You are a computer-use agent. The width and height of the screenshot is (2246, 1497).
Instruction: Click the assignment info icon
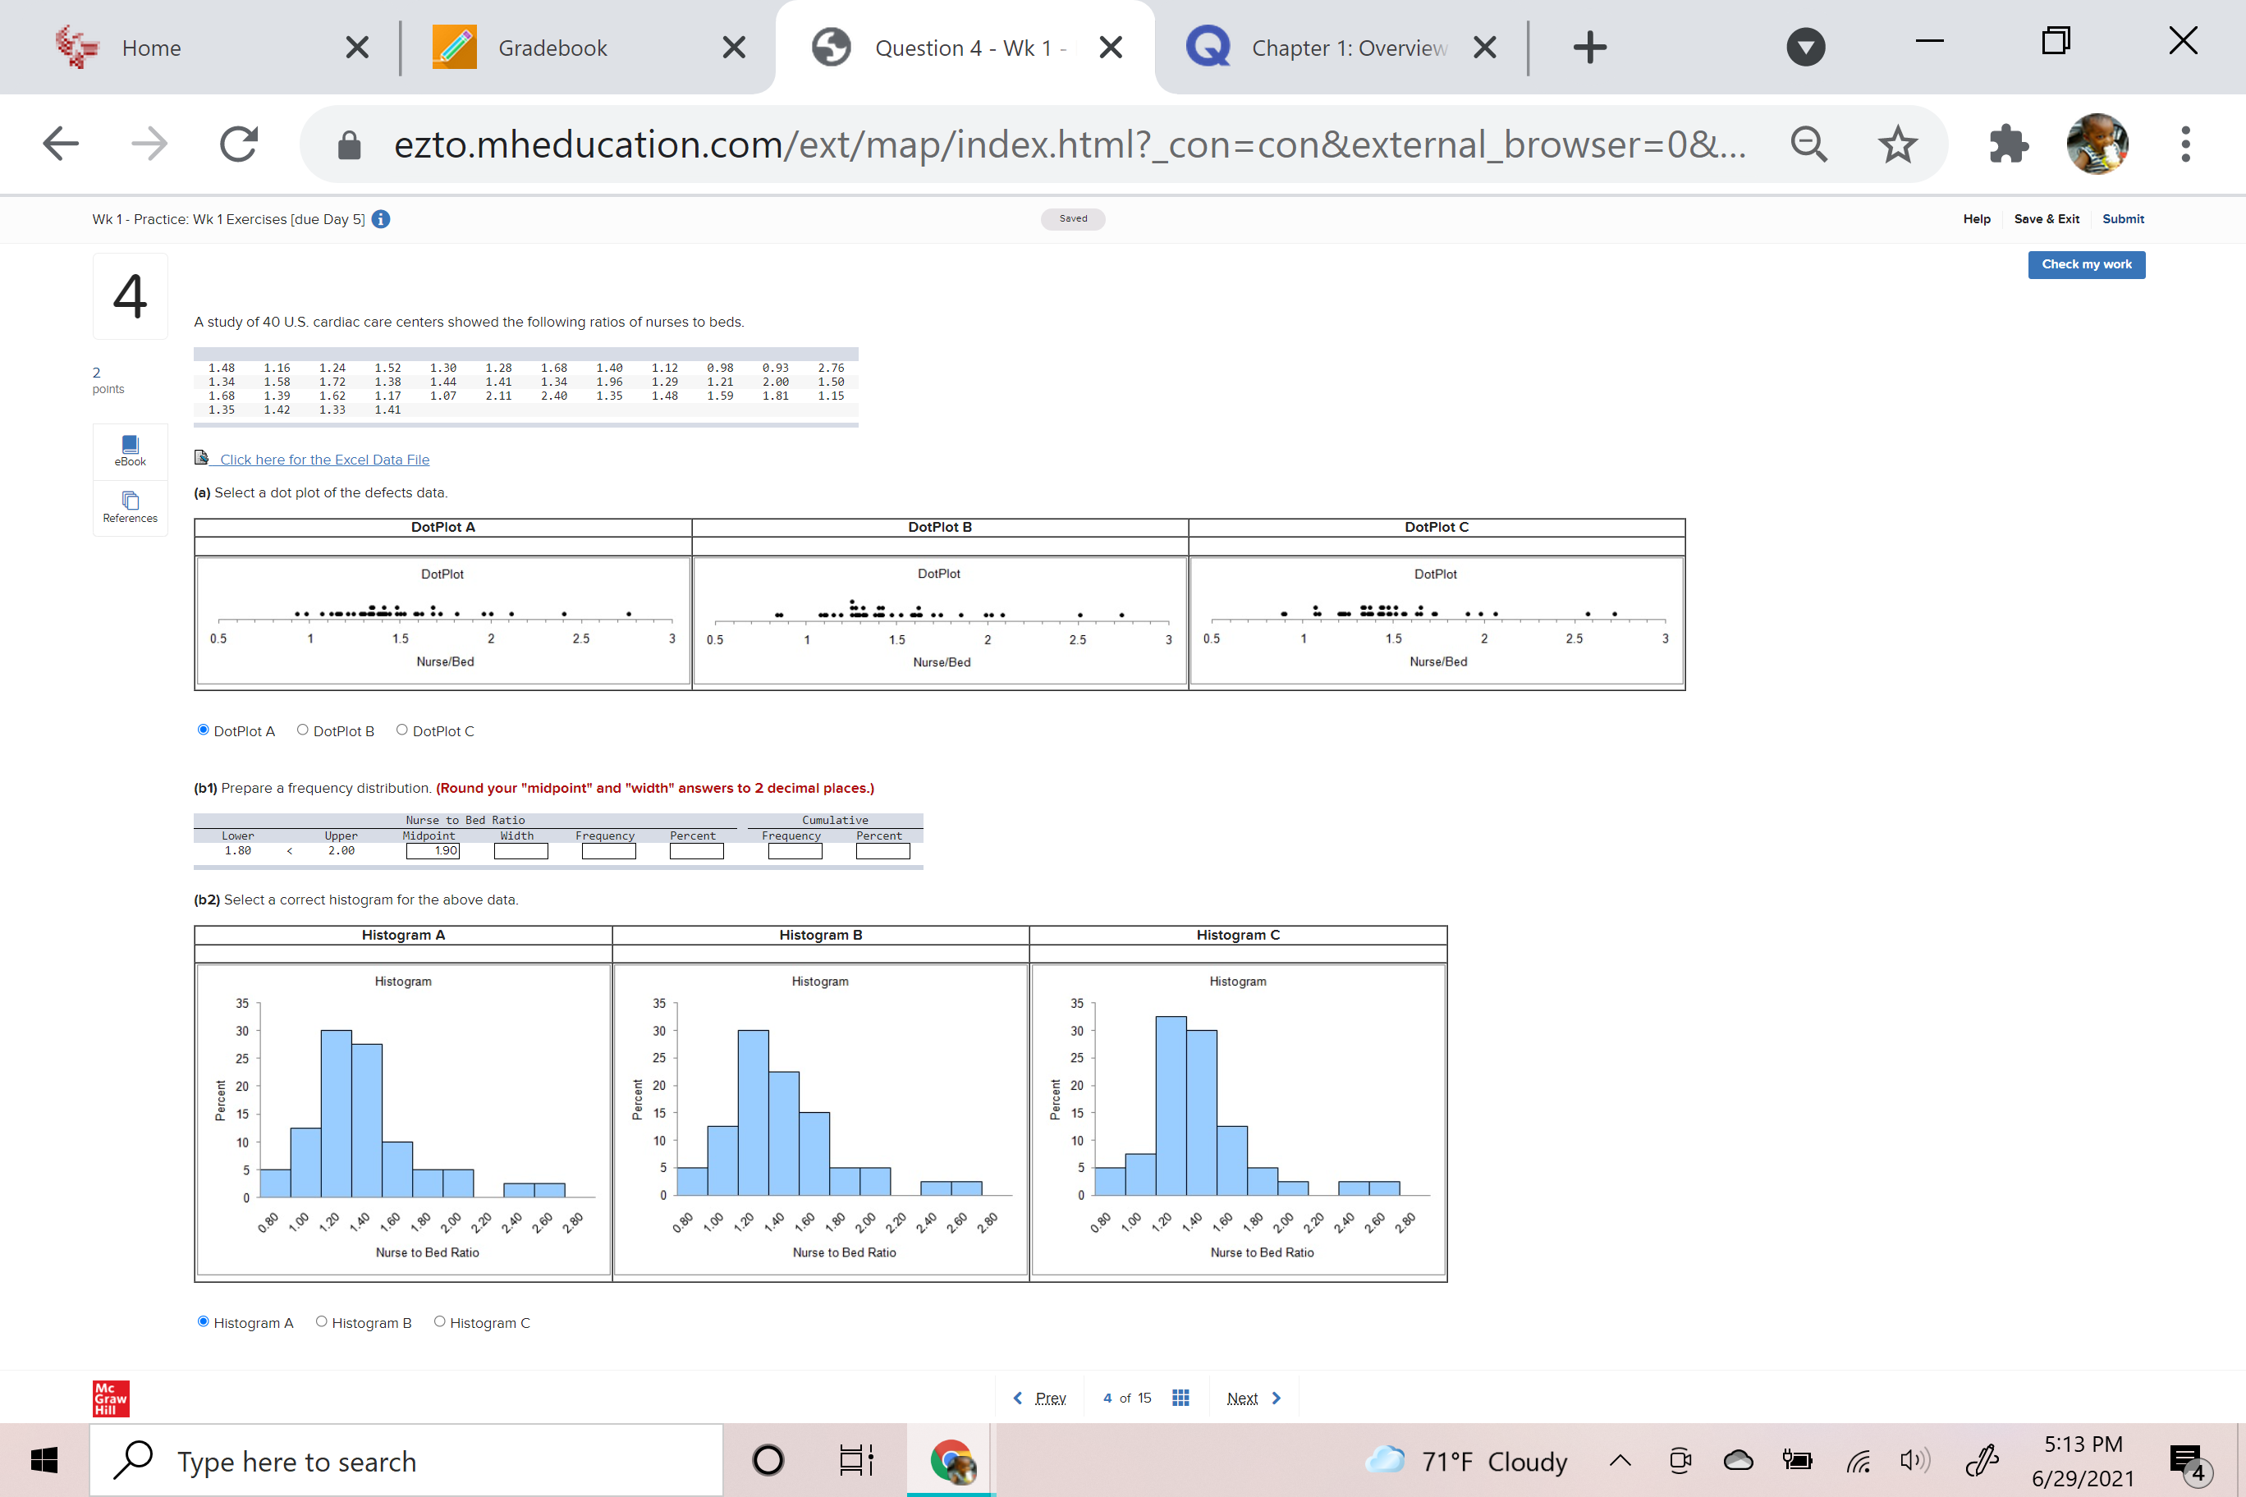tap(381, 220)
